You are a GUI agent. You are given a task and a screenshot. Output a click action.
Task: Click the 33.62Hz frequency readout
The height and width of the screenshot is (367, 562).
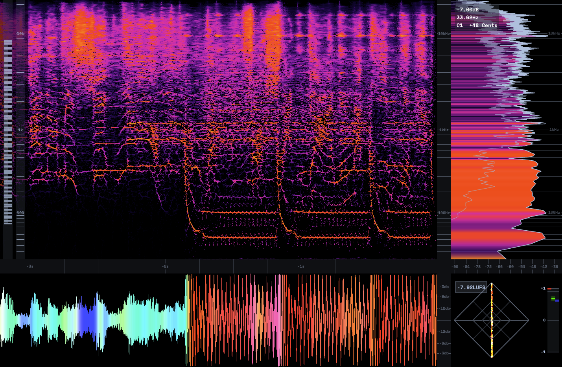pos(468,17)
